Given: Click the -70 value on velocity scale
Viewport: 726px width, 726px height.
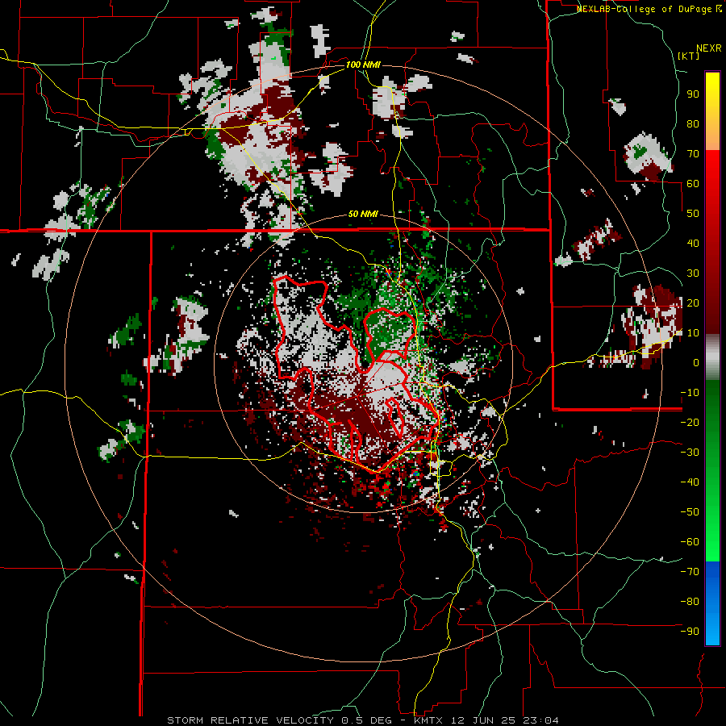Looking at the screenshot, I should pos(690,572).
